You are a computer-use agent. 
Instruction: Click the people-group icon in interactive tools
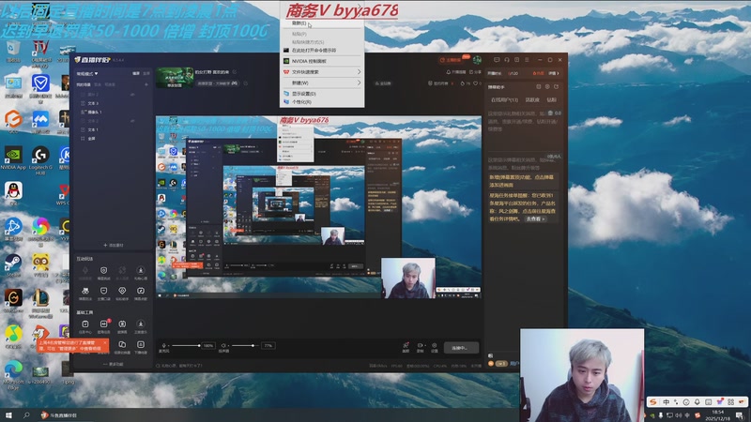(x=85, y=291)
